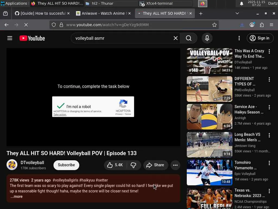View site security padlock info
278x209 pixels.
61,25
